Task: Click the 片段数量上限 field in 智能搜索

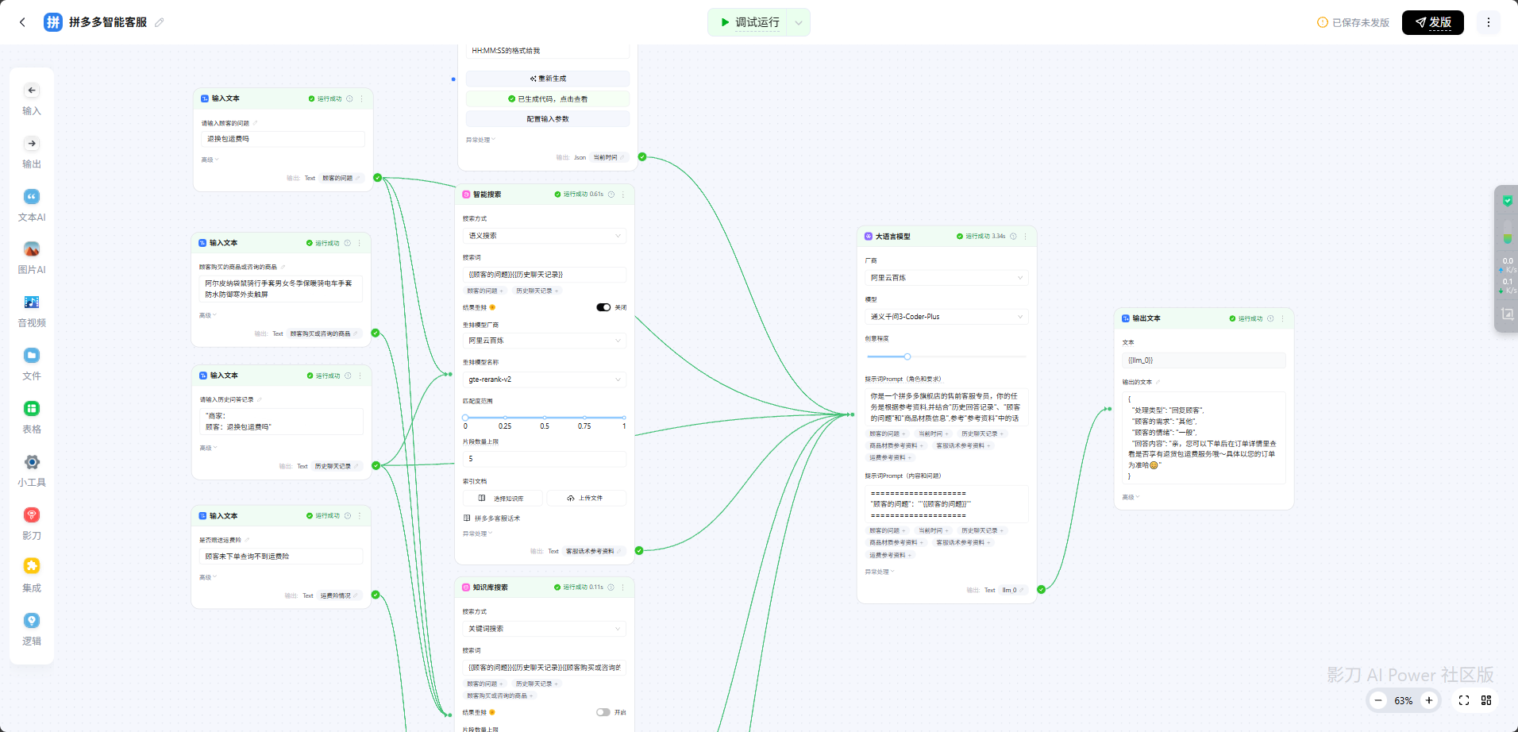Action: [545, 459]
